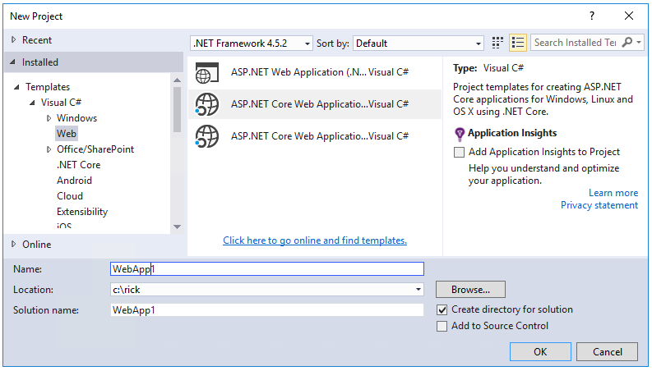The image size is (652, 371).
Task: Expand the Location path dropdown
Action: point(418,290)
